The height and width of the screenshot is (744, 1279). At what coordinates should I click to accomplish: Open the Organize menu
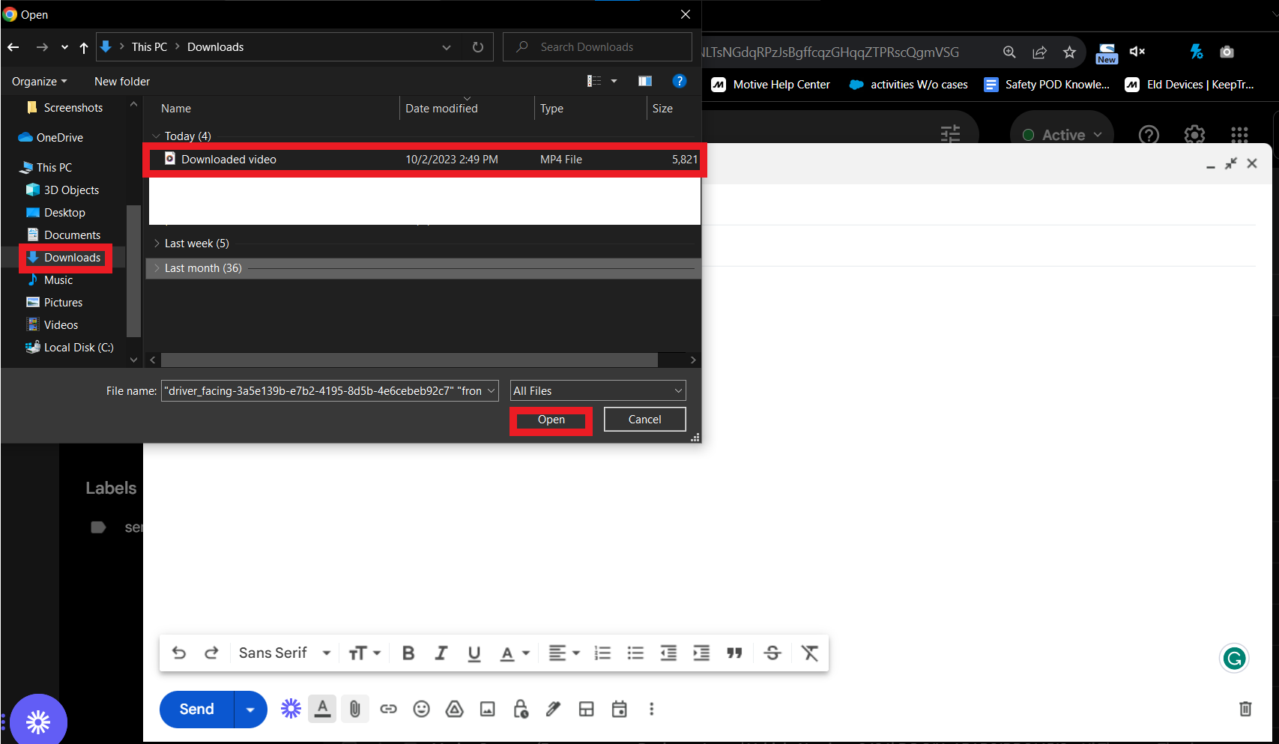click(x=40, y=82)
